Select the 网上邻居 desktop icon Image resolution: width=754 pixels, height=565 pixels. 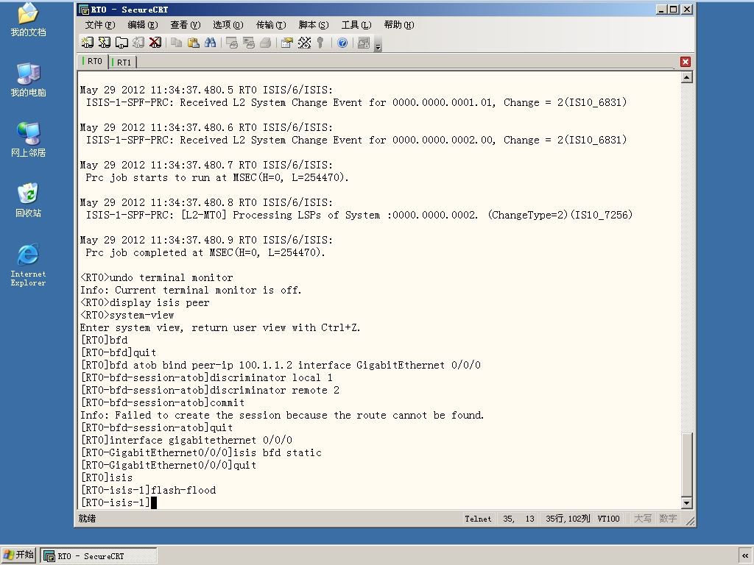pos(29,141)
